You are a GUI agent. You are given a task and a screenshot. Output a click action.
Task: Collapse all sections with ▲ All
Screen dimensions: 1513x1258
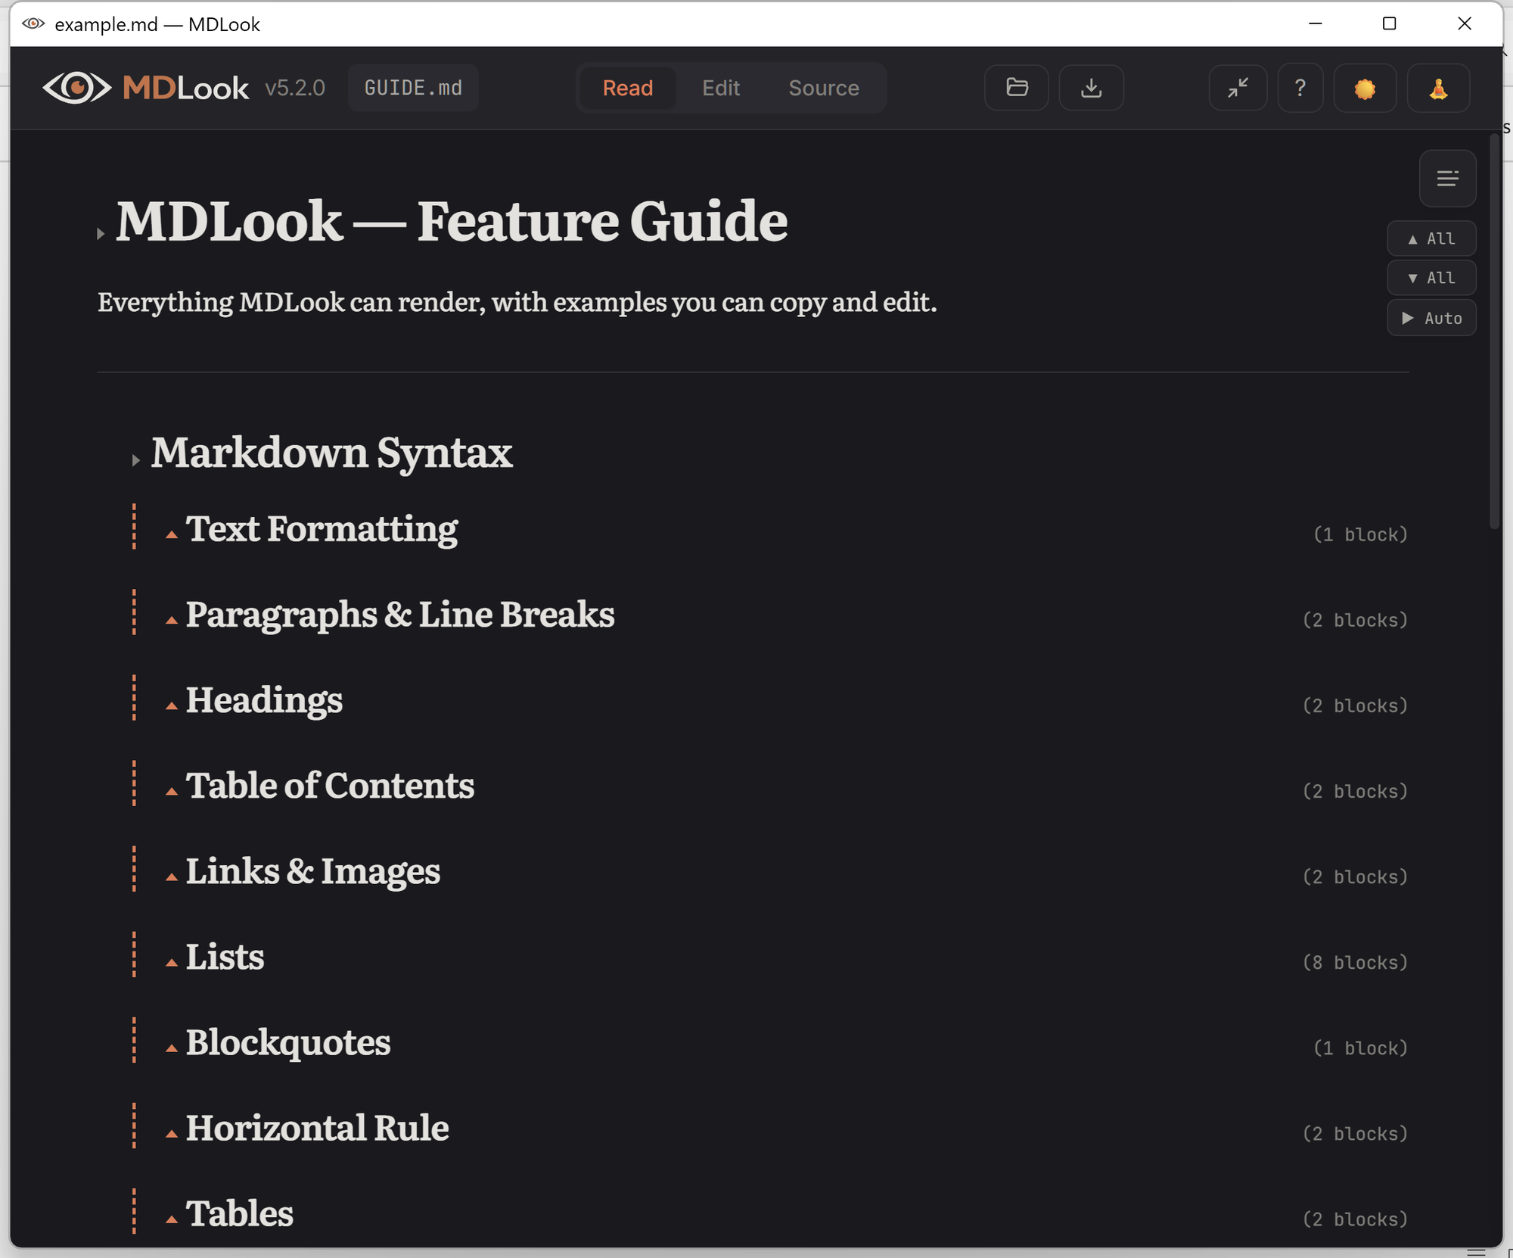tap(1431, 238)
